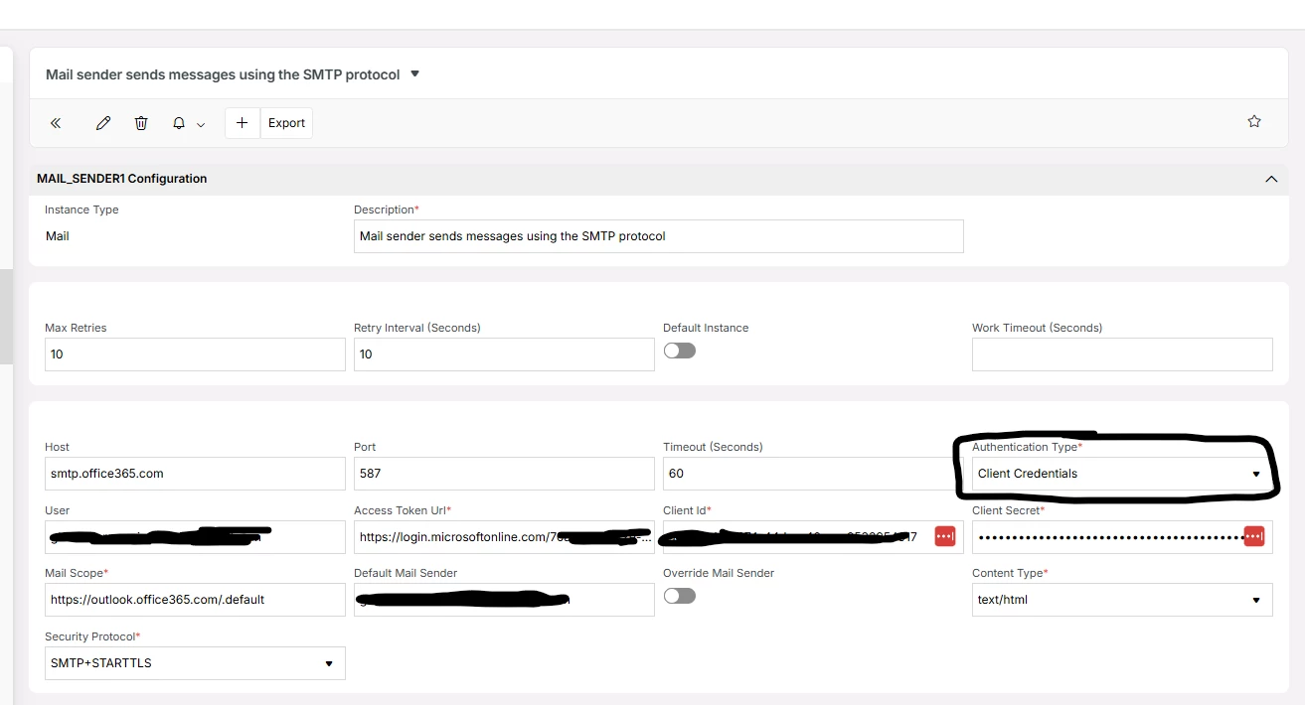Click the plus add button
The width and height of the screenshot is (1305, 705).
pyautogui.click(x=243, y=123)
